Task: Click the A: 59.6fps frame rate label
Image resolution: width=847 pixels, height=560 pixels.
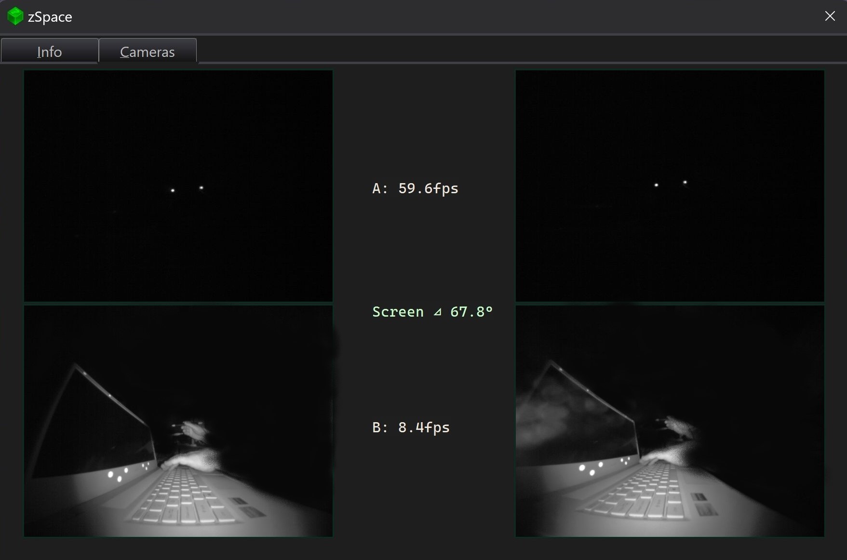Action: (415, 188)
